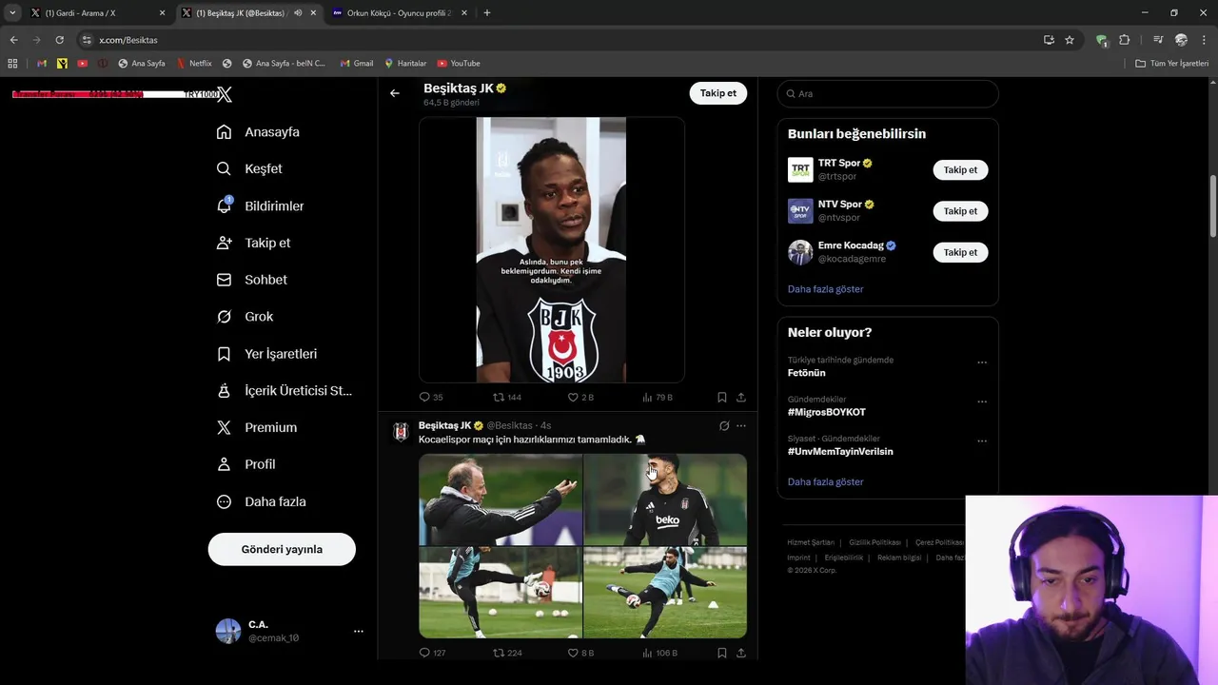Go back with the profile header arrow
The width and height of the screenshot is (1218, 685).
tap(395, 93)
